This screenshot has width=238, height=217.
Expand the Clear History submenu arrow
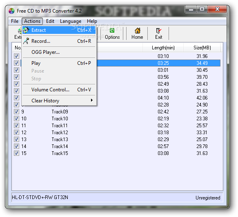(x=92, y=100)
